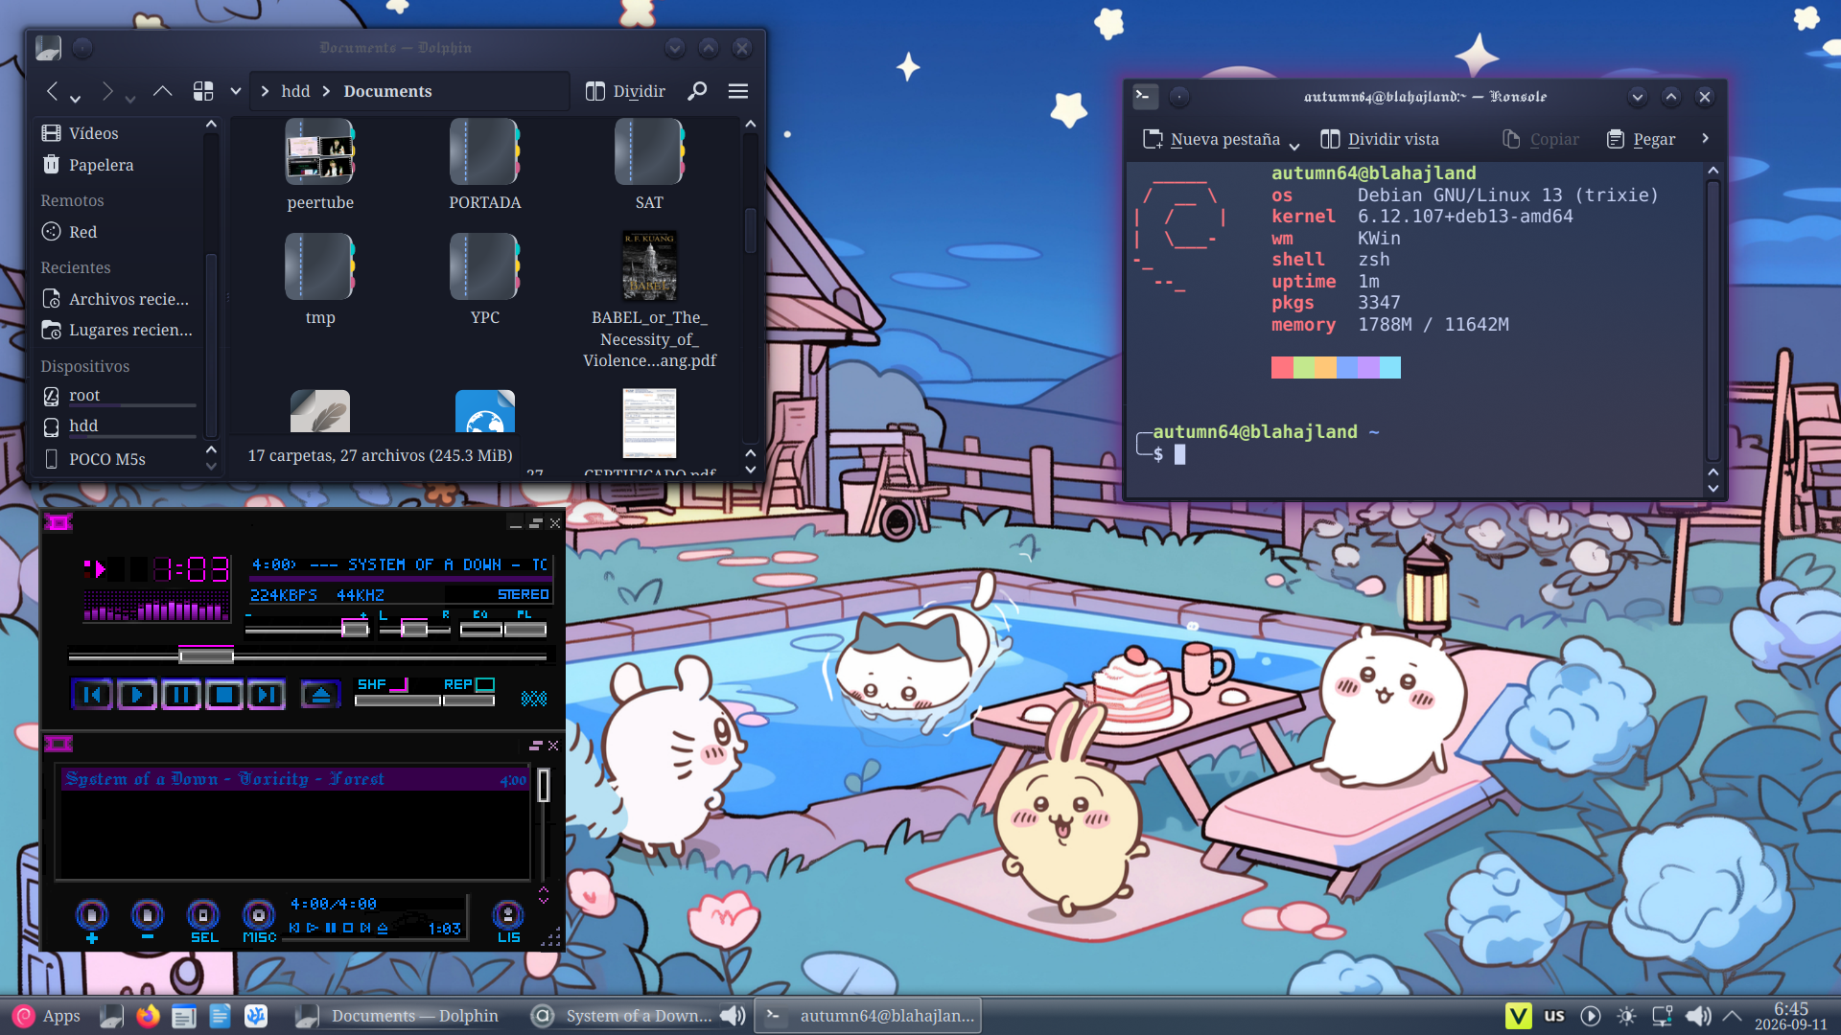The width and height of the screenshot is (1841, 1035).
Task: Click the brightness icon in system tray
Action: click(1626, 1016)
